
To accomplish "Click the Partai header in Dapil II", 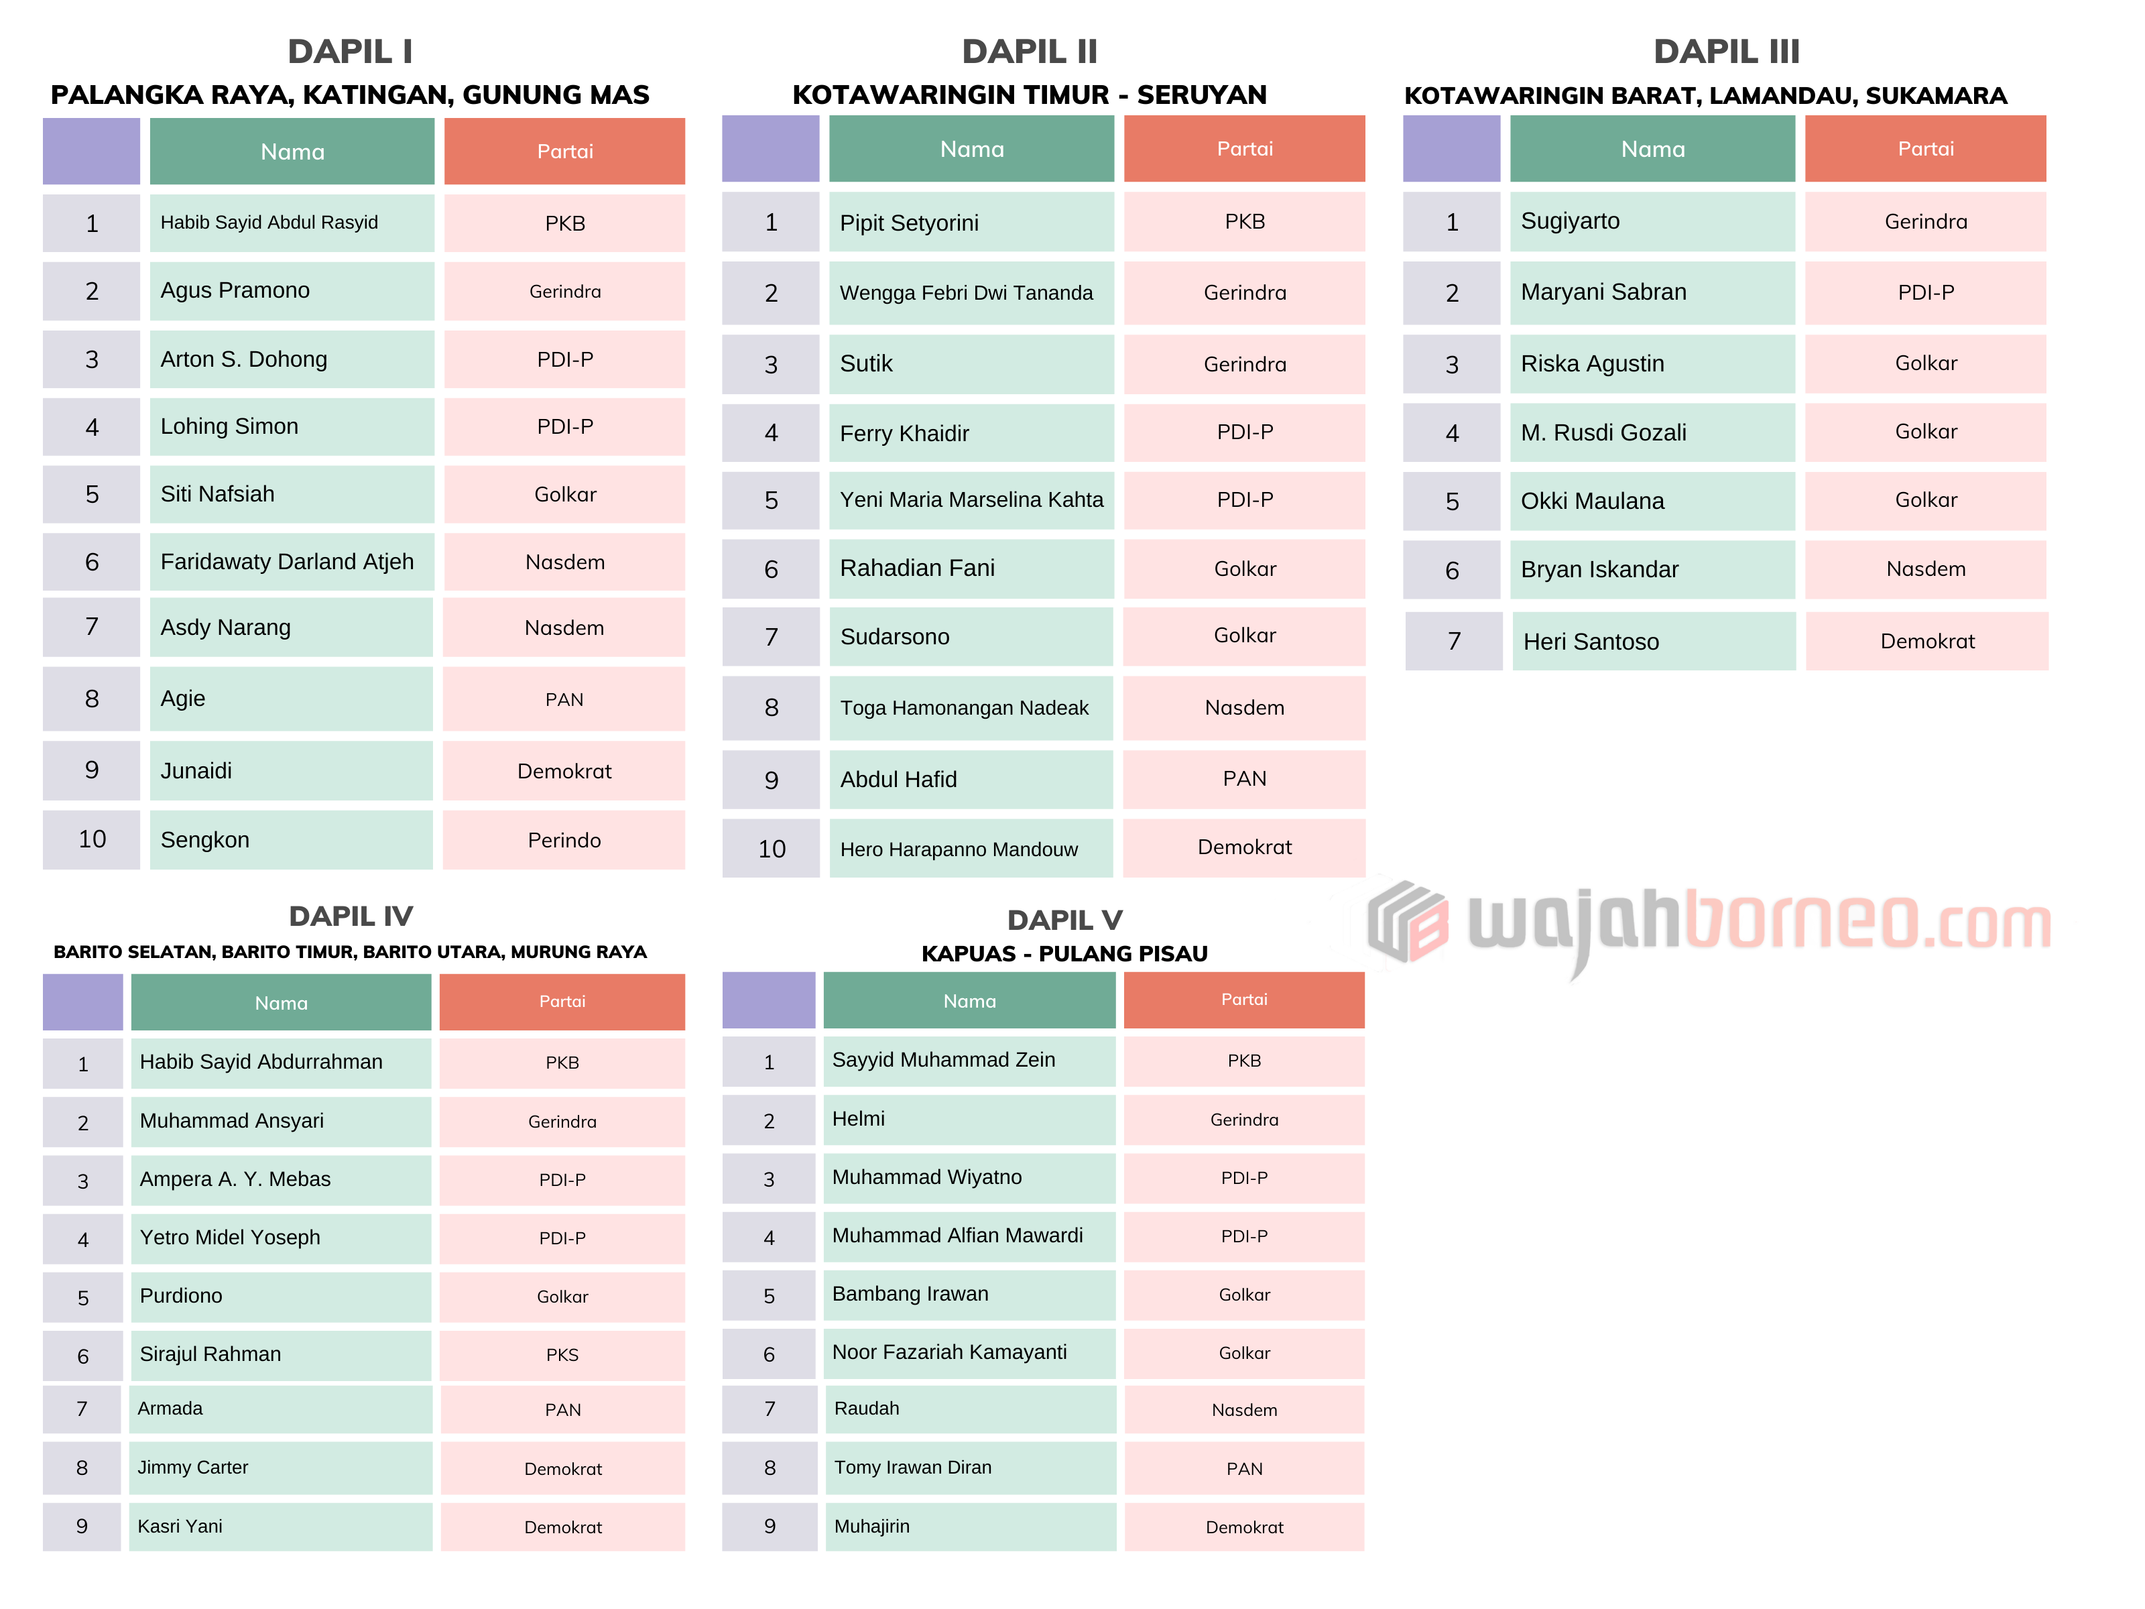I will (x=1244, y=150).
